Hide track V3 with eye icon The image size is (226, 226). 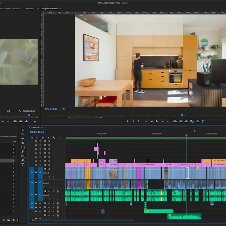pos(49,161)
